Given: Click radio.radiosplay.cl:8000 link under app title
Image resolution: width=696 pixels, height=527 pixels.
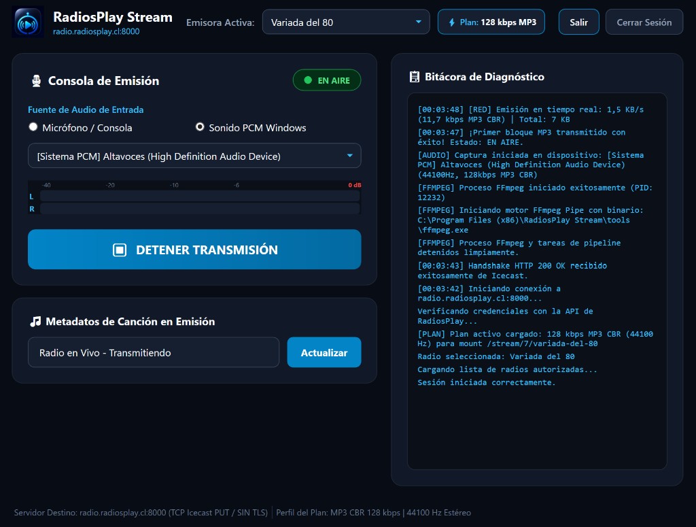Looking at the screenshot, I should click(x=96, y=31).
